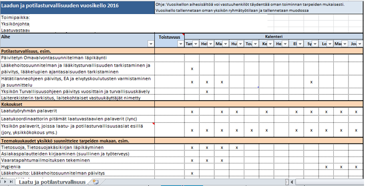
Task: Select the Toimipaikka label cell
Action: click(x=15, y=18)
